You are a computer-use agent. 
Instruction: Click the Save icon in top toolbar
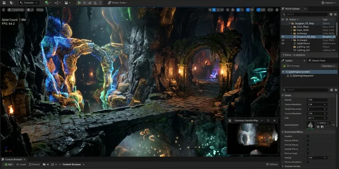4,3
